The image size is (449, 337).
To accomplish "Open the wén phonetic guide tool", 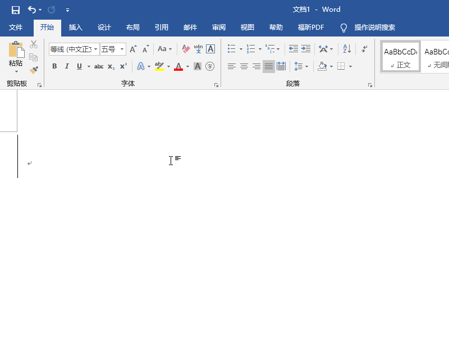I will (x=198, y=49).
